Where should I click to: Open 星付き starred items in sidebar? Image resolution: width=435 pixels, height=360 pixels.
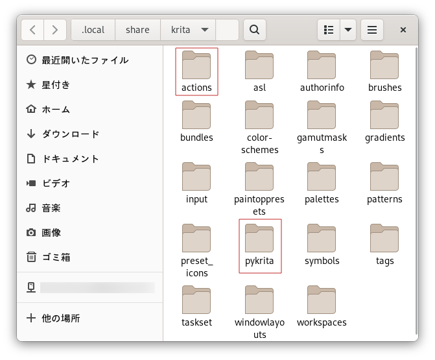click(90, 85)
